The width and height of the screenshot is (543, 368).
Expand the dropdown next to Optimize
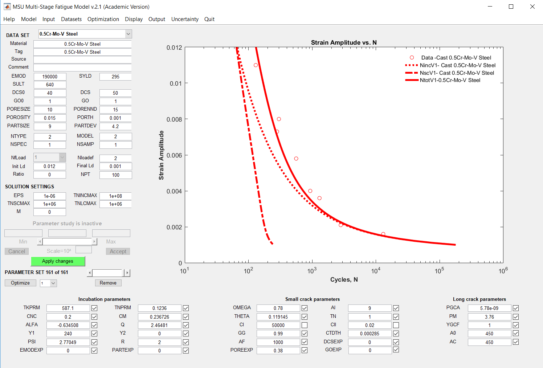pos(53,283)
